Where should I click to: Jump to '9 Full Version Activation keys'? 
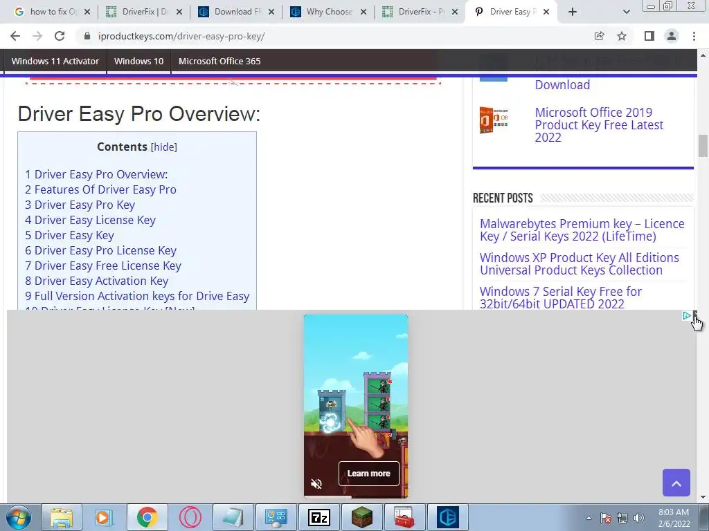click(138, 296)
